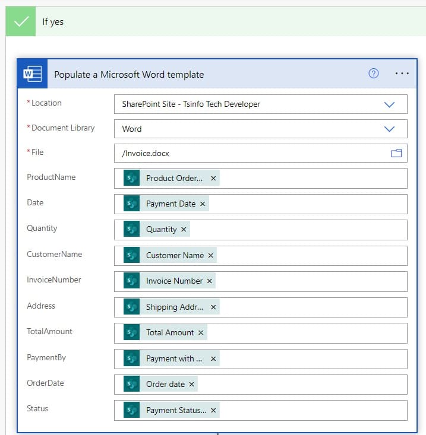This screenshot has width=426, height=435.
Task: Open the three-dot menu of the Word action
Action: coord(402,74)
